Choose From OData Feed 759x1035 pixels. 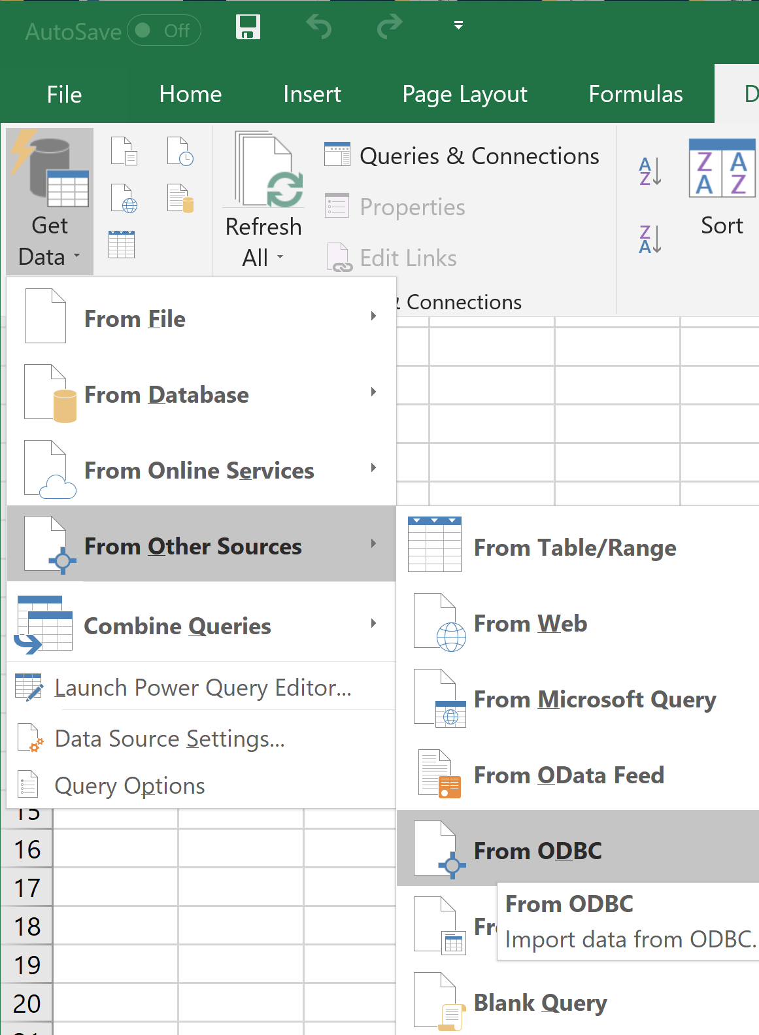[x=578, y=773]
